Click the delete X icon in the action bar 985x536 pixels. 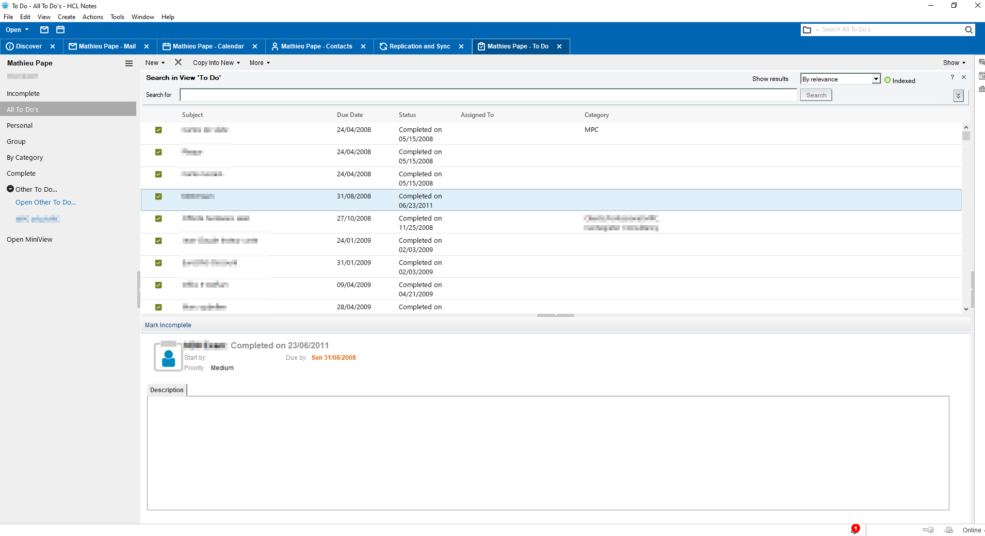coord(178,62)
